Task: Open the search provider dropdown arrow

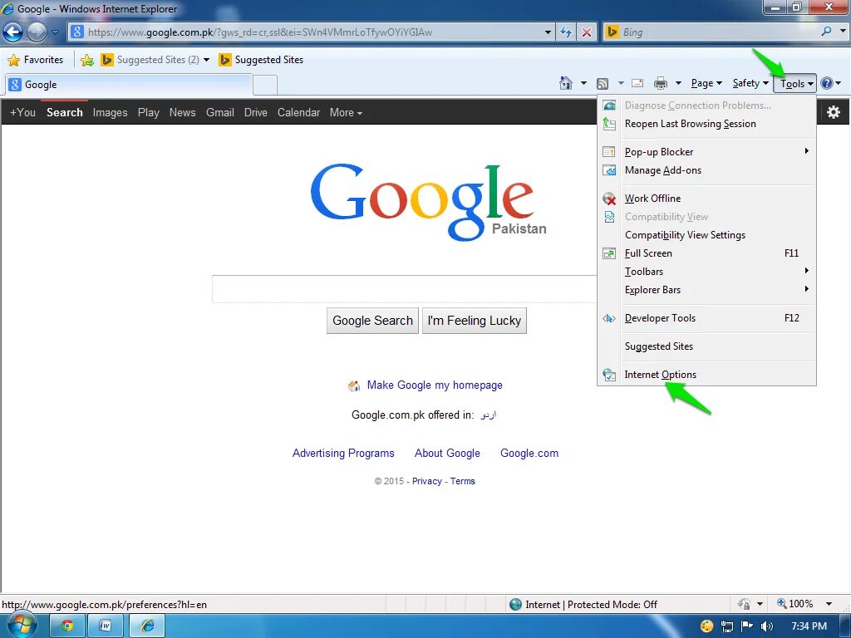Action: tap(843, 32)
